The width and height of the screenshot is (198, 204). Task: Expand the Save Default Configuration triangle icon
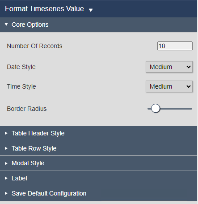tap(6, 193)
